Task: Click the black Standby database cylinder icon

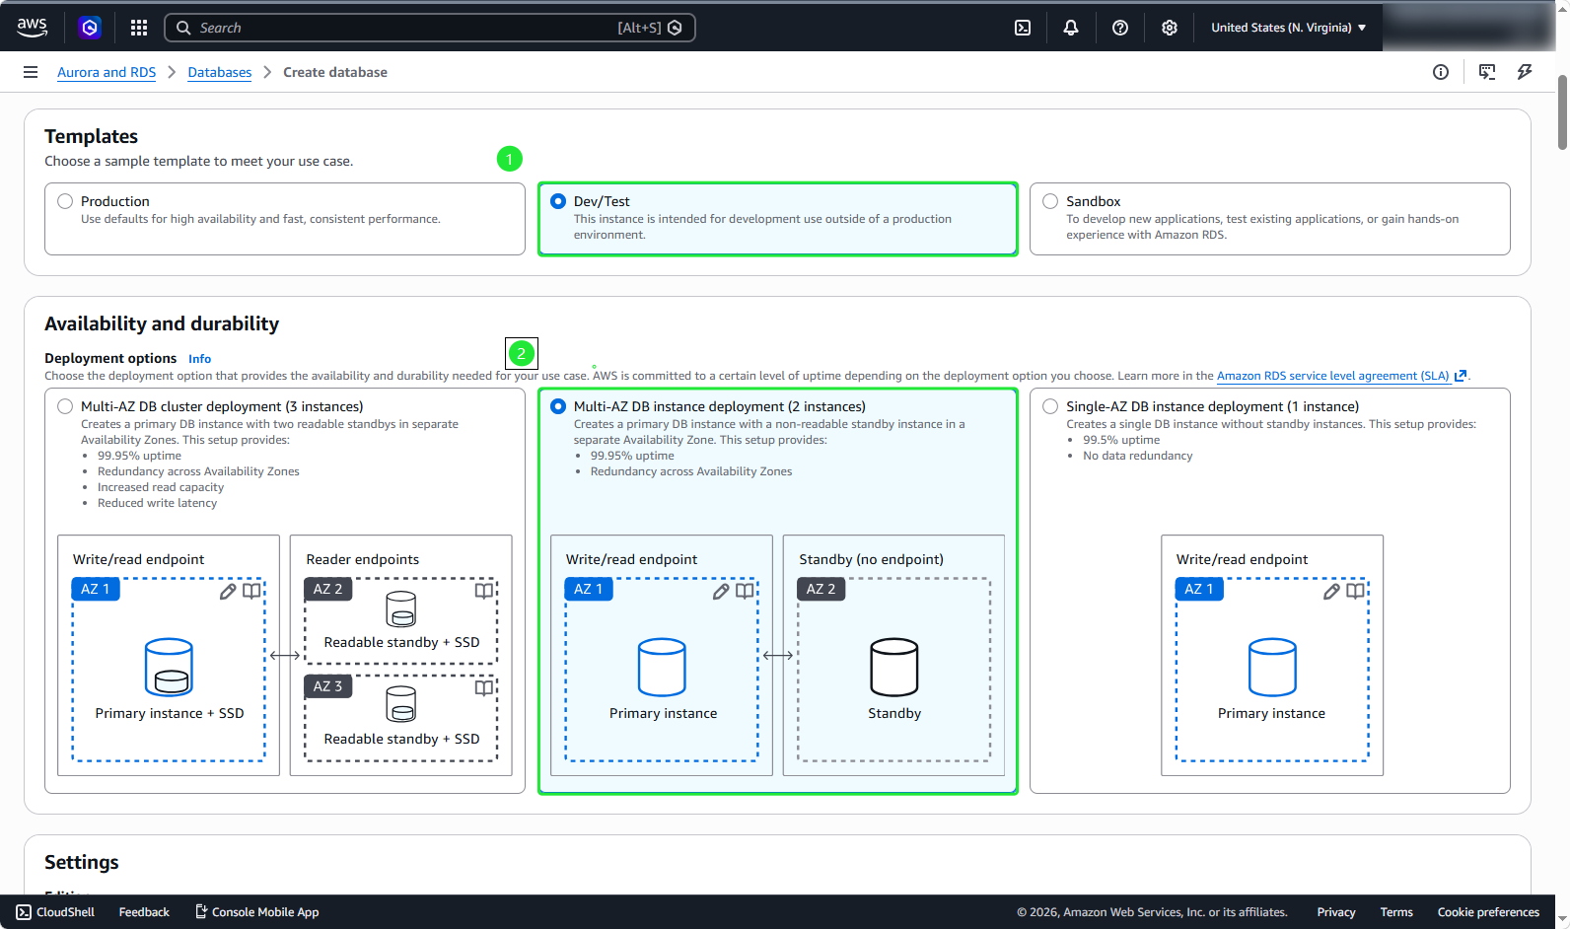Action: 894,668
